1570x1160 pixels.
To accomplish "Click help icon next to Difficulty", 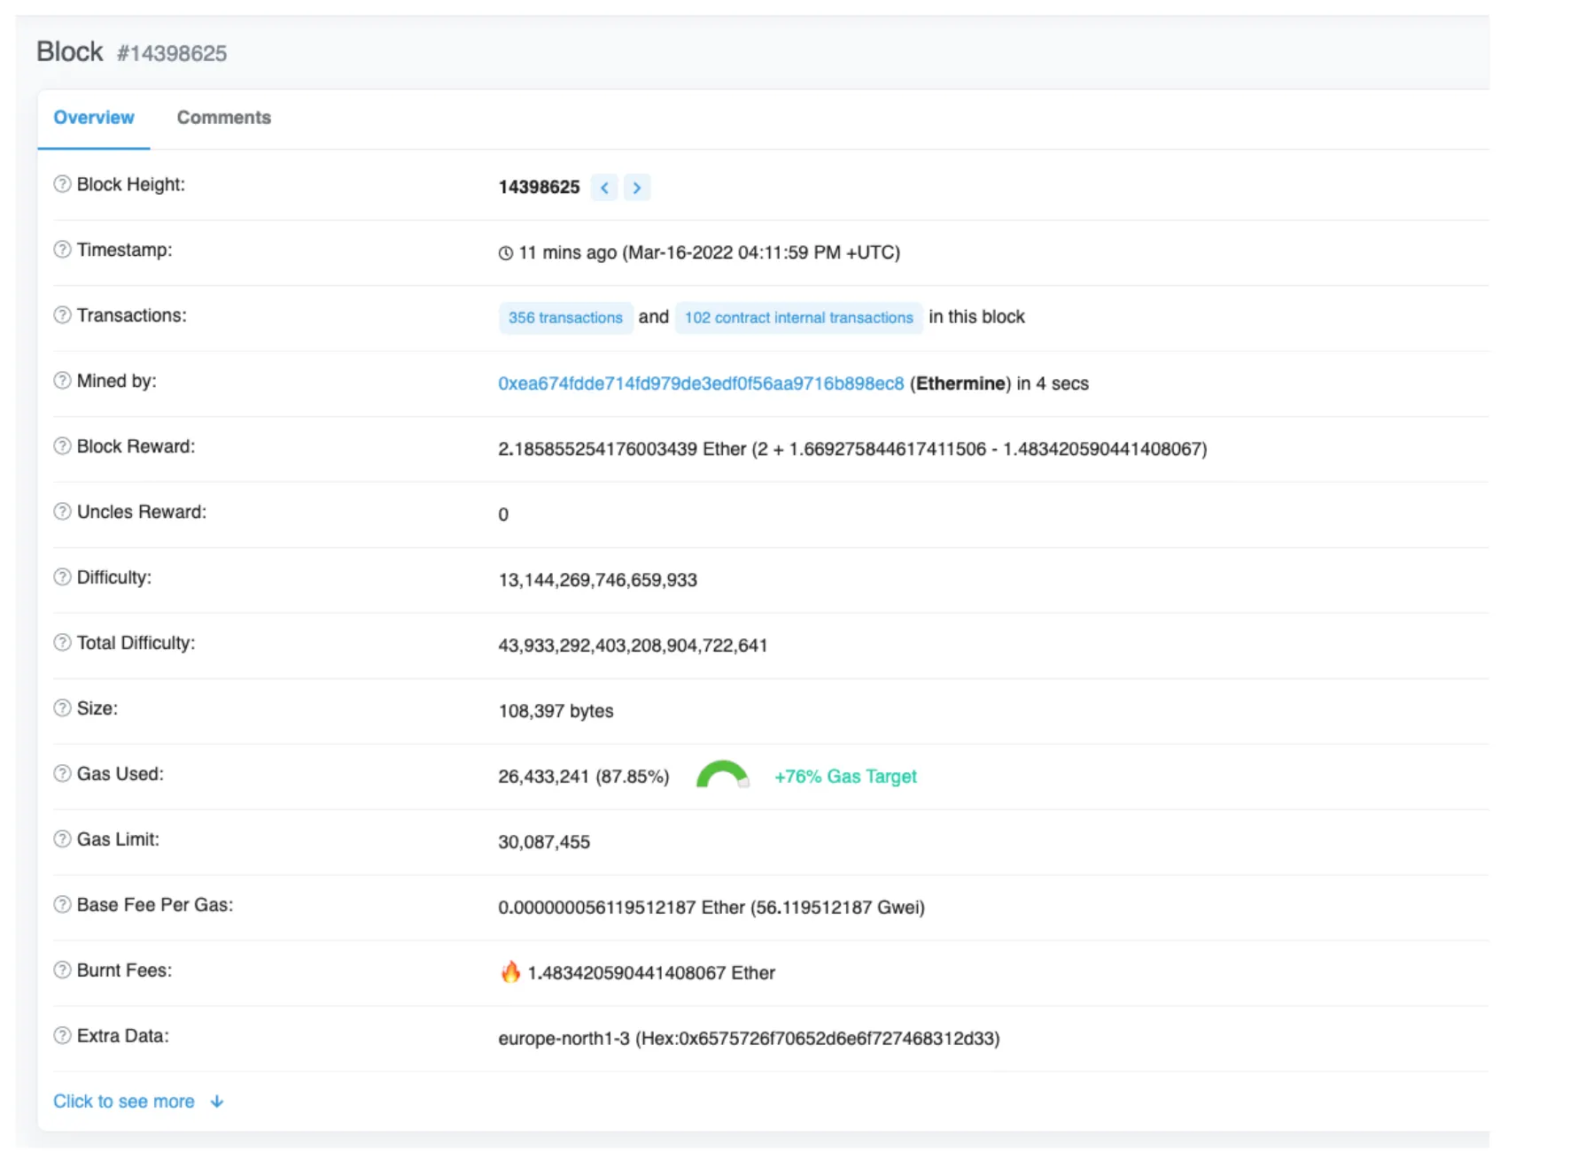I will [x=62, y=577].
